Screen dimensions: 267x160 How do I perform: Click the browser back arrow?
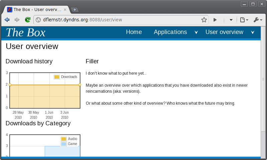point(7,20)
